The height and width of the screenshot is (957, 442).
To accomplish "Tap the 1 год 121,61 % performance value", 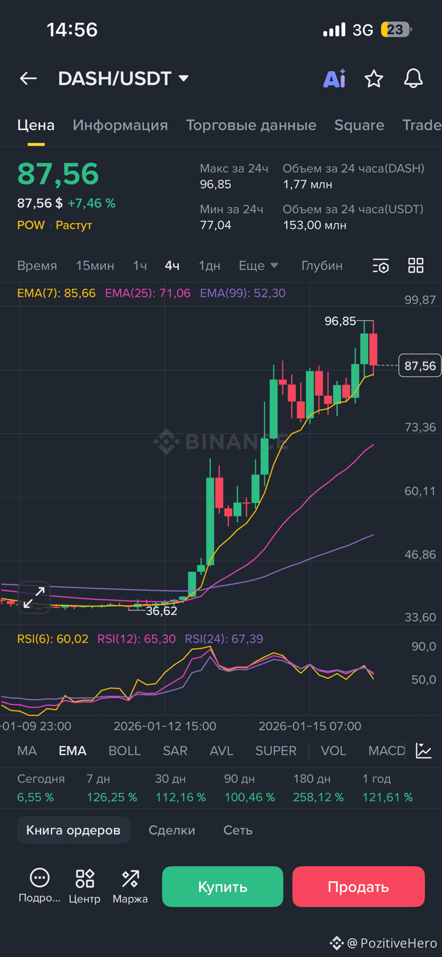I will [x=388, y=797].
